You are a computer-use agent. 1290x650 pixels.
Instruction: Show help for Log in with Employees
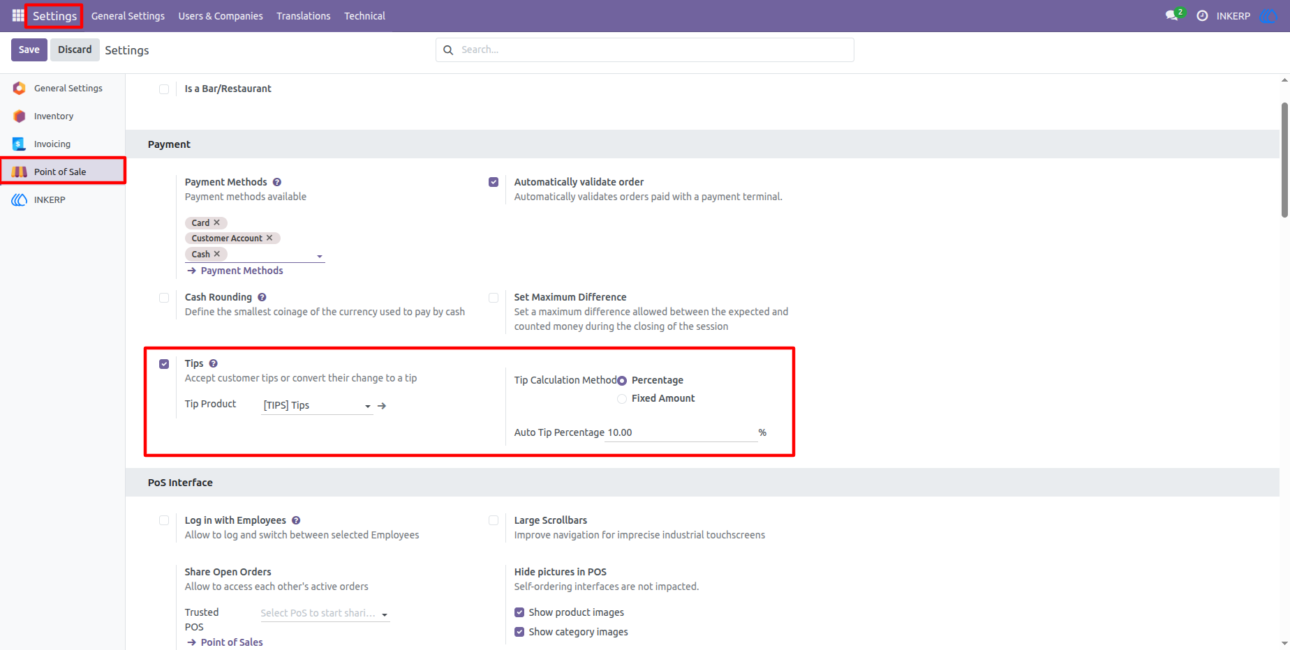296,520
